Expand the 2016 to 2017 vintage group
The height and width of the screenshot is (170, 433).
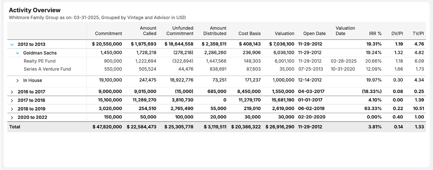coord(12,92)
